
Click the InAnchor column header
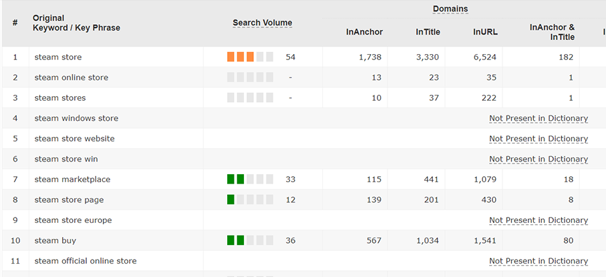[363, 32]
